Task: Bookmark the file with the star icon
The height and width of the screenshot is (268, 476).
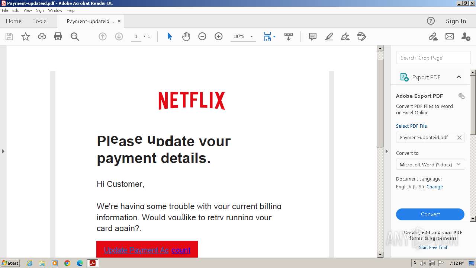Action: (25, 36)
